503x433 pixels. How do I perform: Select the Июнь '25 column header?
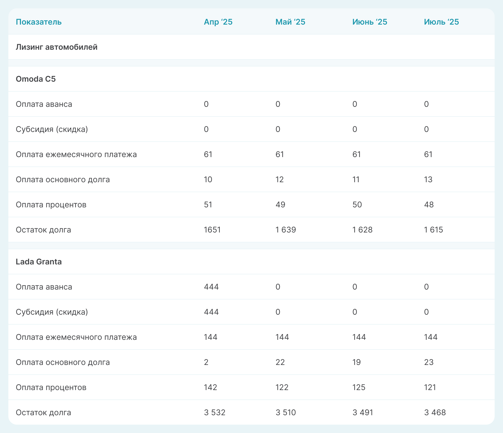[369, 22]
